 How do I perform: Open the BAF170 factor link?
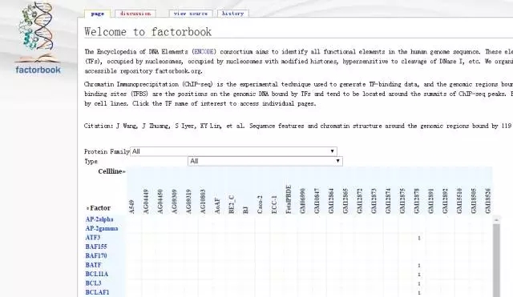96,256
